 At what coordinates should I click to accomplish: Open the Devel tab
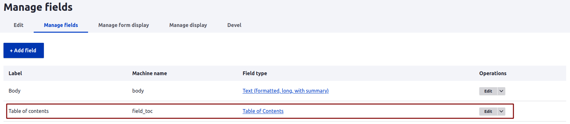pyautogui.click(x=234, y=25)
